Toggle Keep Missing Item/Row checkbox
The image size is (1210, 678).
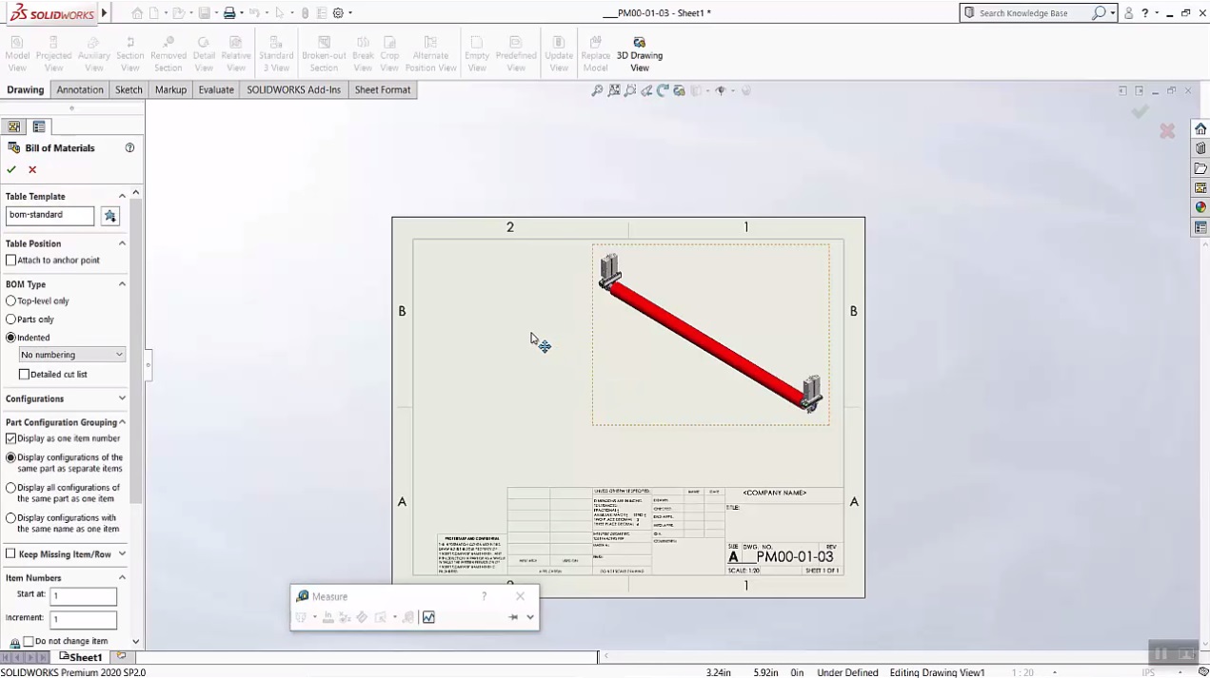click(11, 553)
